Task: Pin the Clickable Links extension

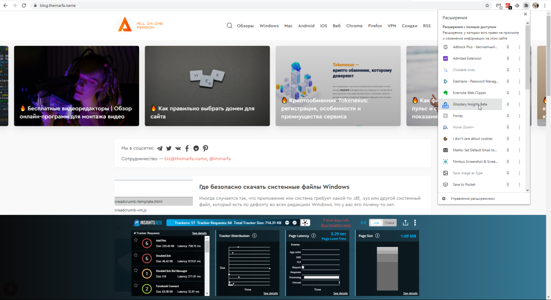Action: (x=508, y=70)
